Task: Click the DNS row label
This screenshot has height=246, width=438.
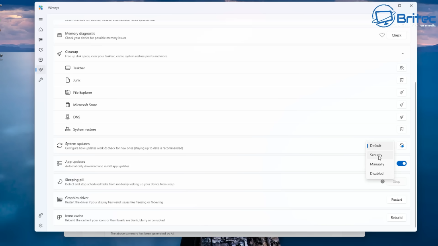Action: pyautogui.click(x=76, y=117)
